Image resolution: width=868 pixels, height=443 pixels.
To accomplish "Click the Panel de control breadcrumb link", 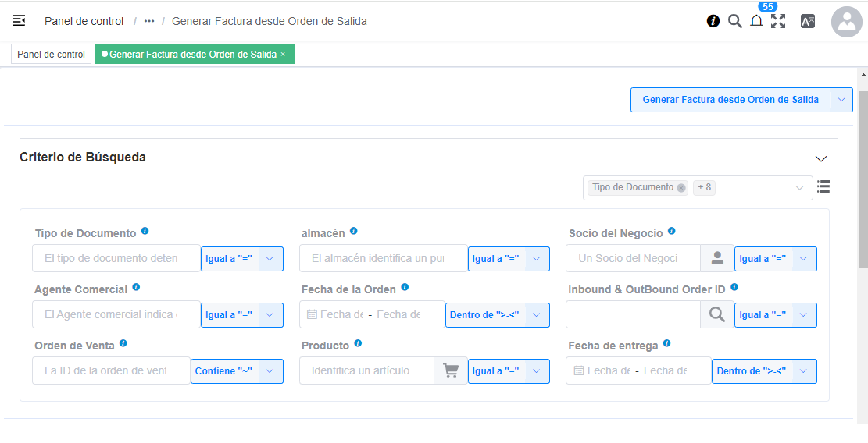I will (84, 21).
